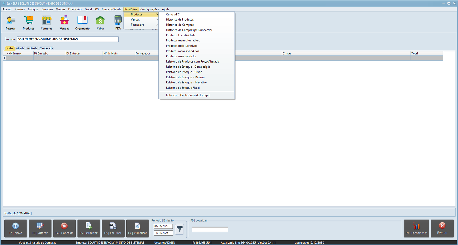The image size is (458, 245).
Task: Click the Produtos shopping cart icon
Action: pos(29,21)
